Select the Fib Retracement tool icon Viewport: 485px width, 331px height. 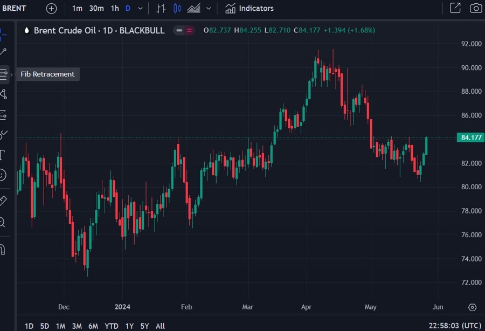pos(3,74)
